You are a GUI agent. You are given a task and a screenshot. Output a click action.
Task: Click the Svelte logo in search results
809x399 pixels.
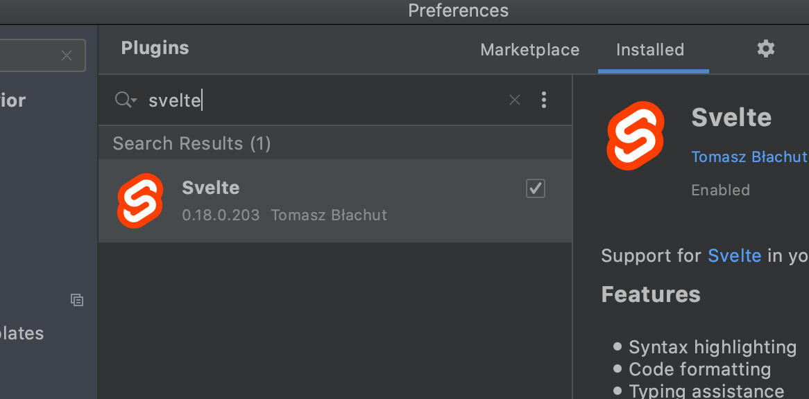pyautogui.click(x=140, y=201)
